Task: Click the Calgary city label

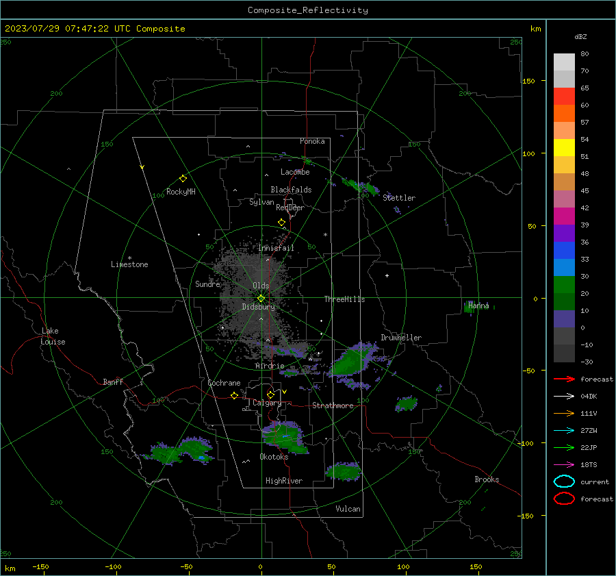Action: click(267, 403)
